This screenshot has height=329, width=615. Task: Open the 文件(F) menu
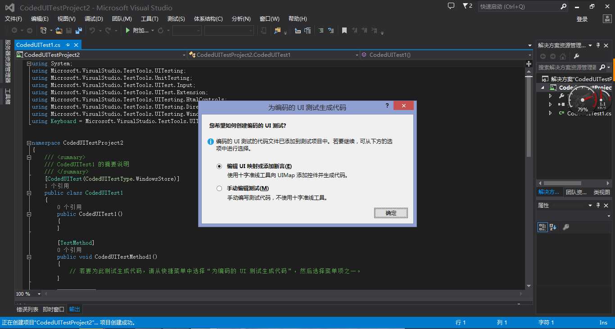[14, 18]
